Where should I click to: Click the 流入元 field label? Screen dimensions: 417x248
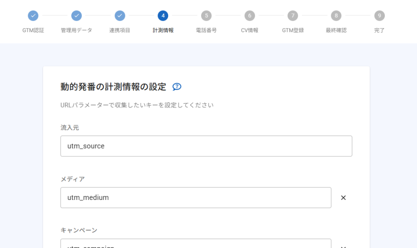[x=70, y=128]
